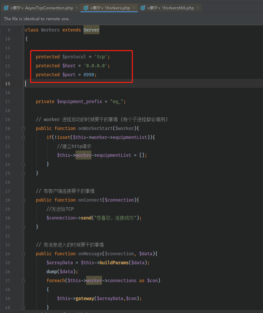Click the "eq_" string literal
Viewport: 263px width, 313px height.
pyautogui.click(x=117, y=101)
